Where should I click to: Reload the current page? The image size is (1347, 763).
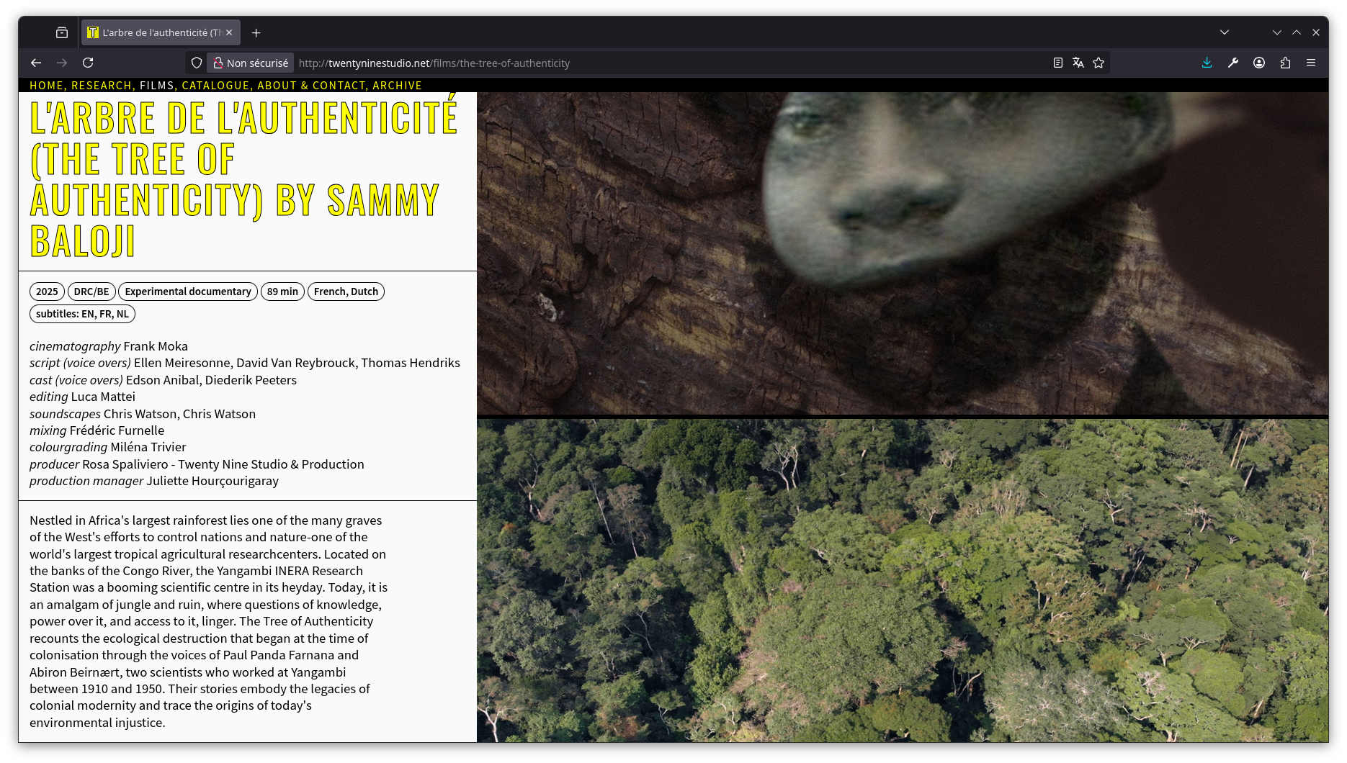[x=88, y=63]
